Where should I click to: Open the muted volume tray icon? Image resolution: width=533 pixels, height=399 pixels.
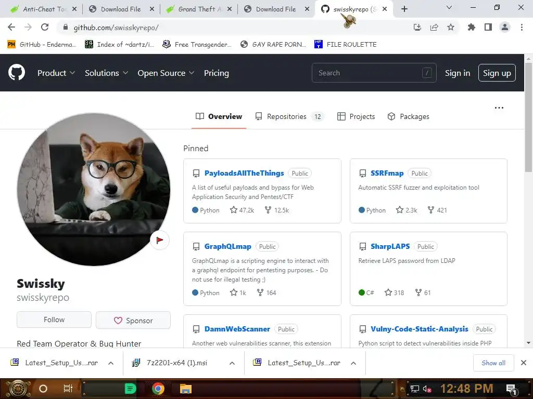click(x=427, y=389)
